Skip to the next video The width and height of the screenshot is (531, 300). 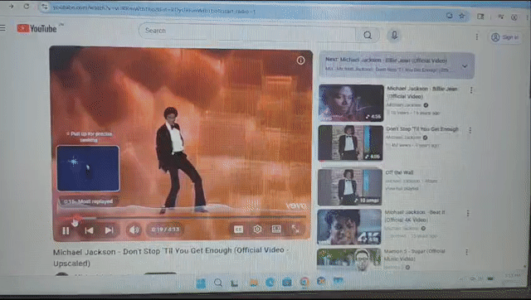pos(109,230)
